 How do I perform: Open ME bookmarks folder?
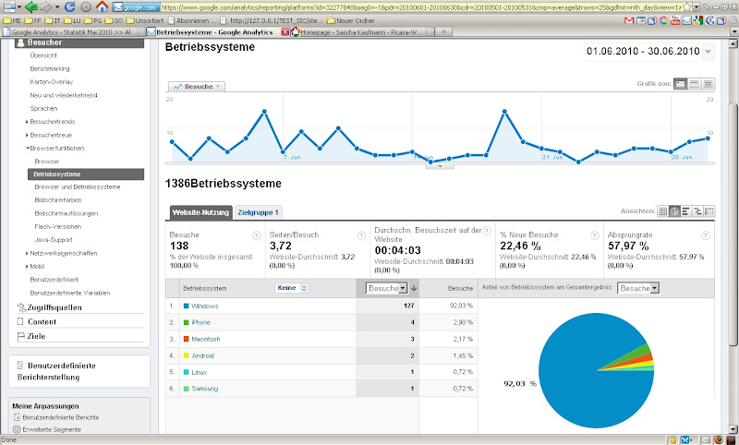tap(12, 20)
